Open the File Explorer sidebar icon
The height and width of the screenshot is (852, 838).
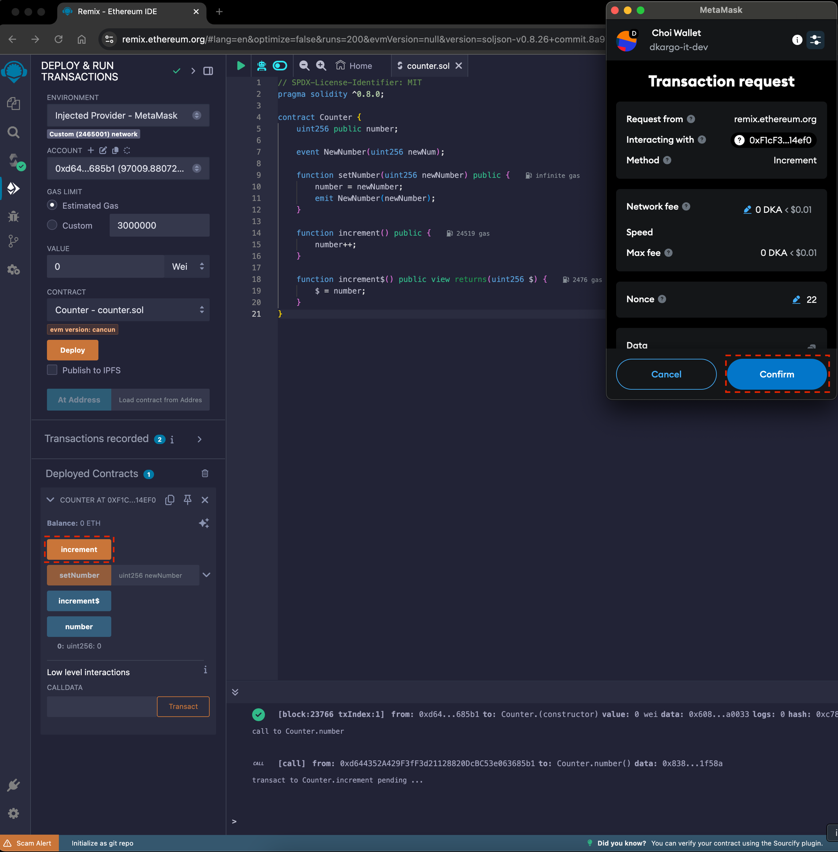coord(14,104)
